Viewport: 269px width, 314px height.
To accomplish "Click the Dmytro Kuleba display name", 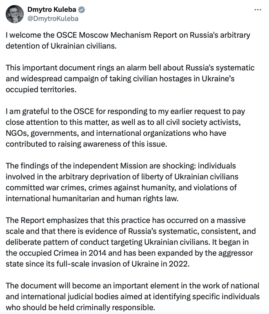I will coord(52,9).
